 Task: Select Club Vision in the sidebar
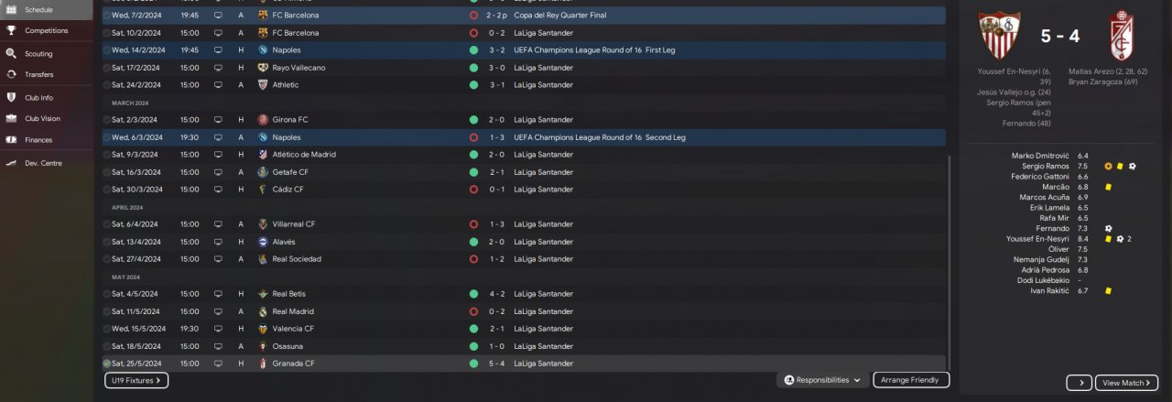42,118
